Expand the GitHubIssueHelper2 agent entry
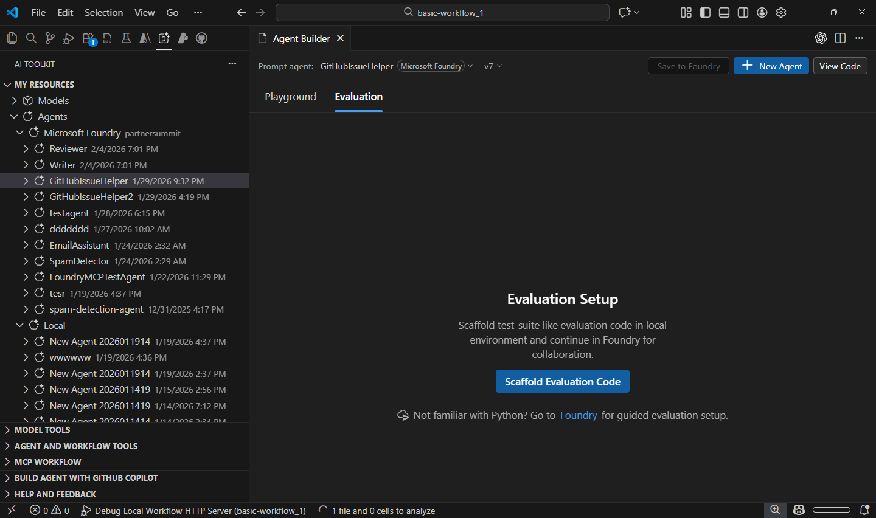Image resolution: width=876 pixels, height=518 pixels. pos(26,196)
